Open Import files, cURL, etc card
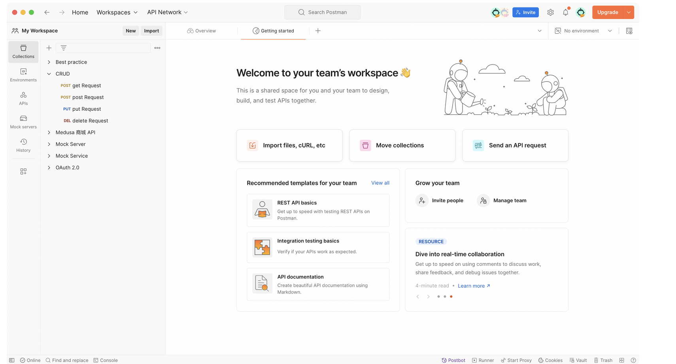This screenshot has height=364, width=676. (x=289, y=145)
